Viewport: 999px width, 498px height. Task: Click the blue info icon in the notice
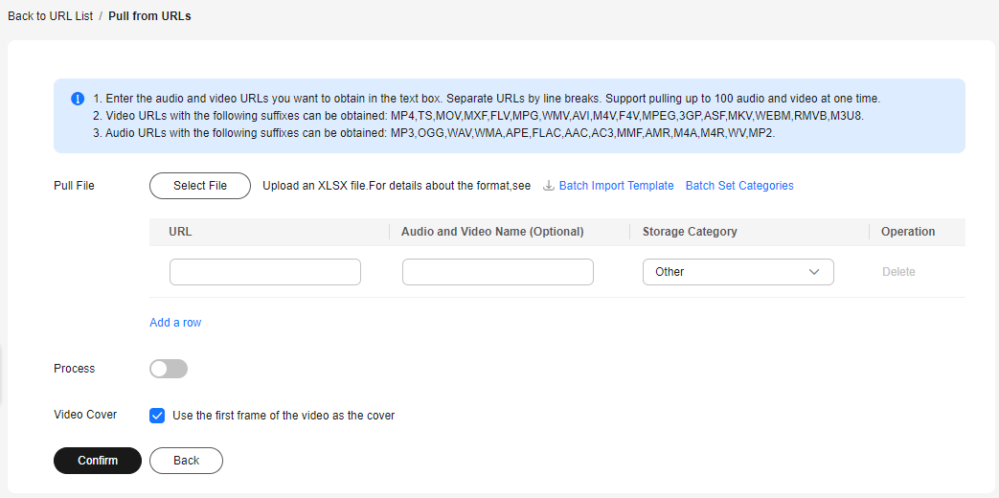[77, 99]
